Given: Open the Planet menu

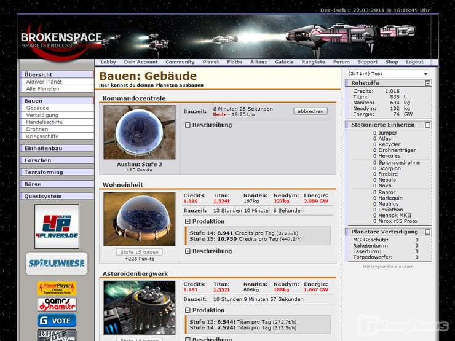Looking at the screenshot, I should point(211,62).
